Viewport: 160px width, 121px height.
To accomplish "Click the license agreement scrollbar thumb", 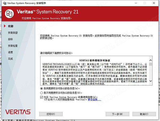I will click(150, 64).
